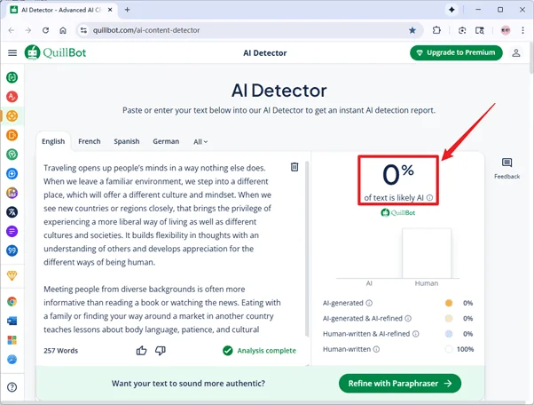This screenshot has height=405, width=534.
Task: Switch to the French tab
Action: coord(90,141)
